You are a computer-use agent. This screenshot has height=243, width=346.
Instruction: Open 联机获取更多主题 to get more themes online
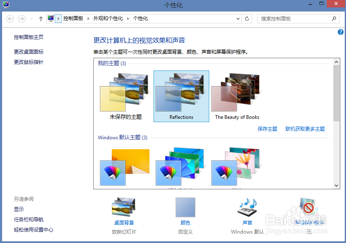point(305,129)
